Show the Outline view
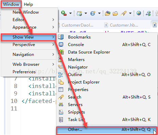The image size is (158, 135). 107,75
